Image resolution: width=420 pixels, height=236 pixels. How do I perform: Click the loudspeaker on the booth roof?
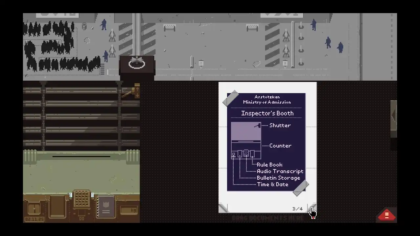point(136,63)
